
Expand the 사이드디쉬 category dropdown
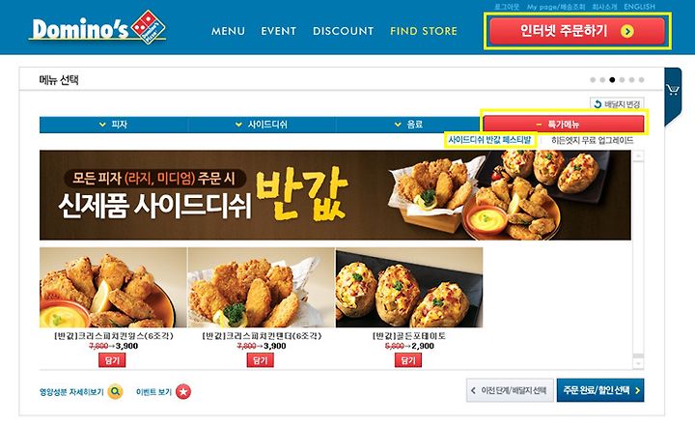(x=262, y=125)
